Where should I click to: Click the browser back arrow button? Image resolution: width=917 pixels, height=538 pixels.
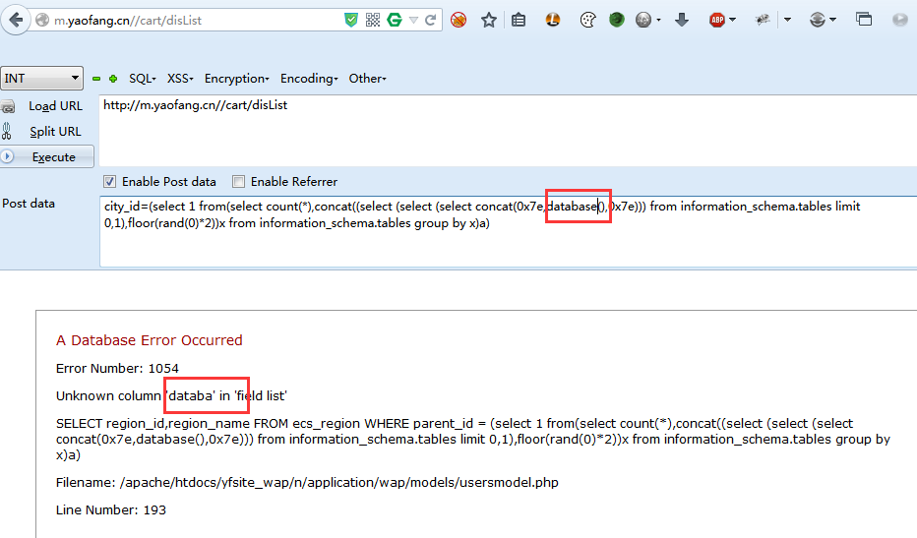click(x=16, y=21)
